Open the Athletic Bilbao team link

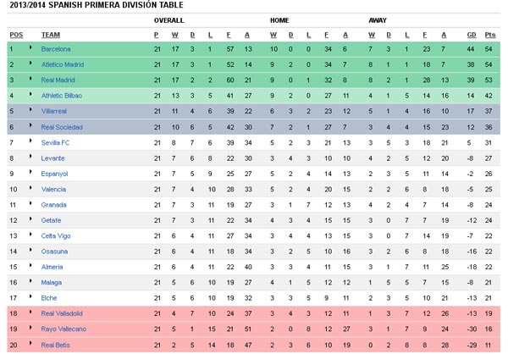[62, 96]
